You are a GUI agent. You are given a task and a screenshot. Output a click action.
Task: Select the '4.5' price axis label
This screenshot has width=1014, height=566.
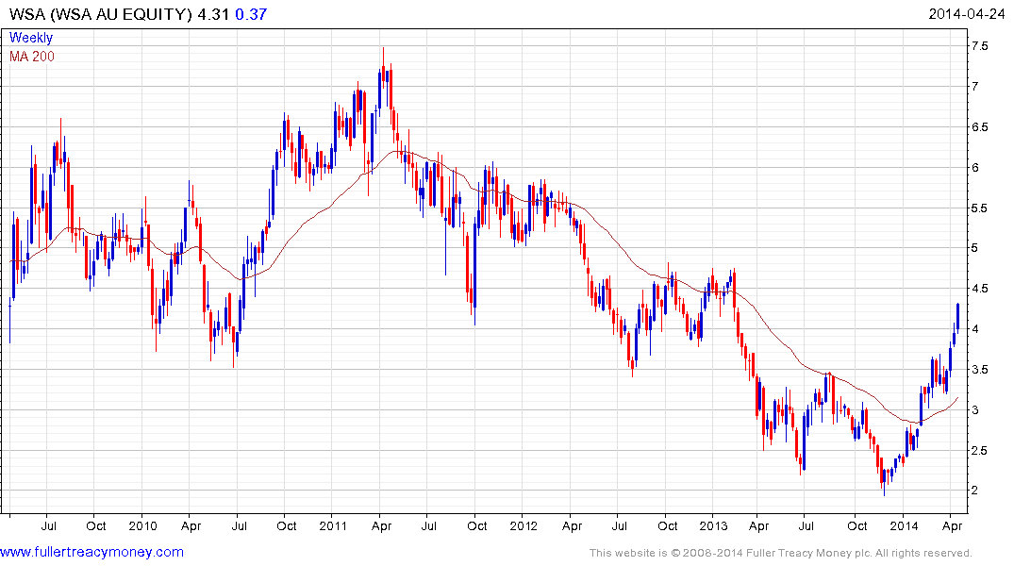[x=979, y=289]
